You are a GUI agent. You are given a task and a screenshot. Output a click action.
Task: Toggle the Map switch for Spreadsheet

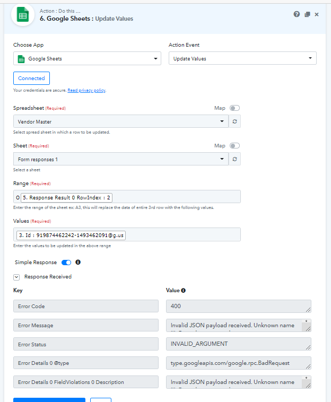234,108
